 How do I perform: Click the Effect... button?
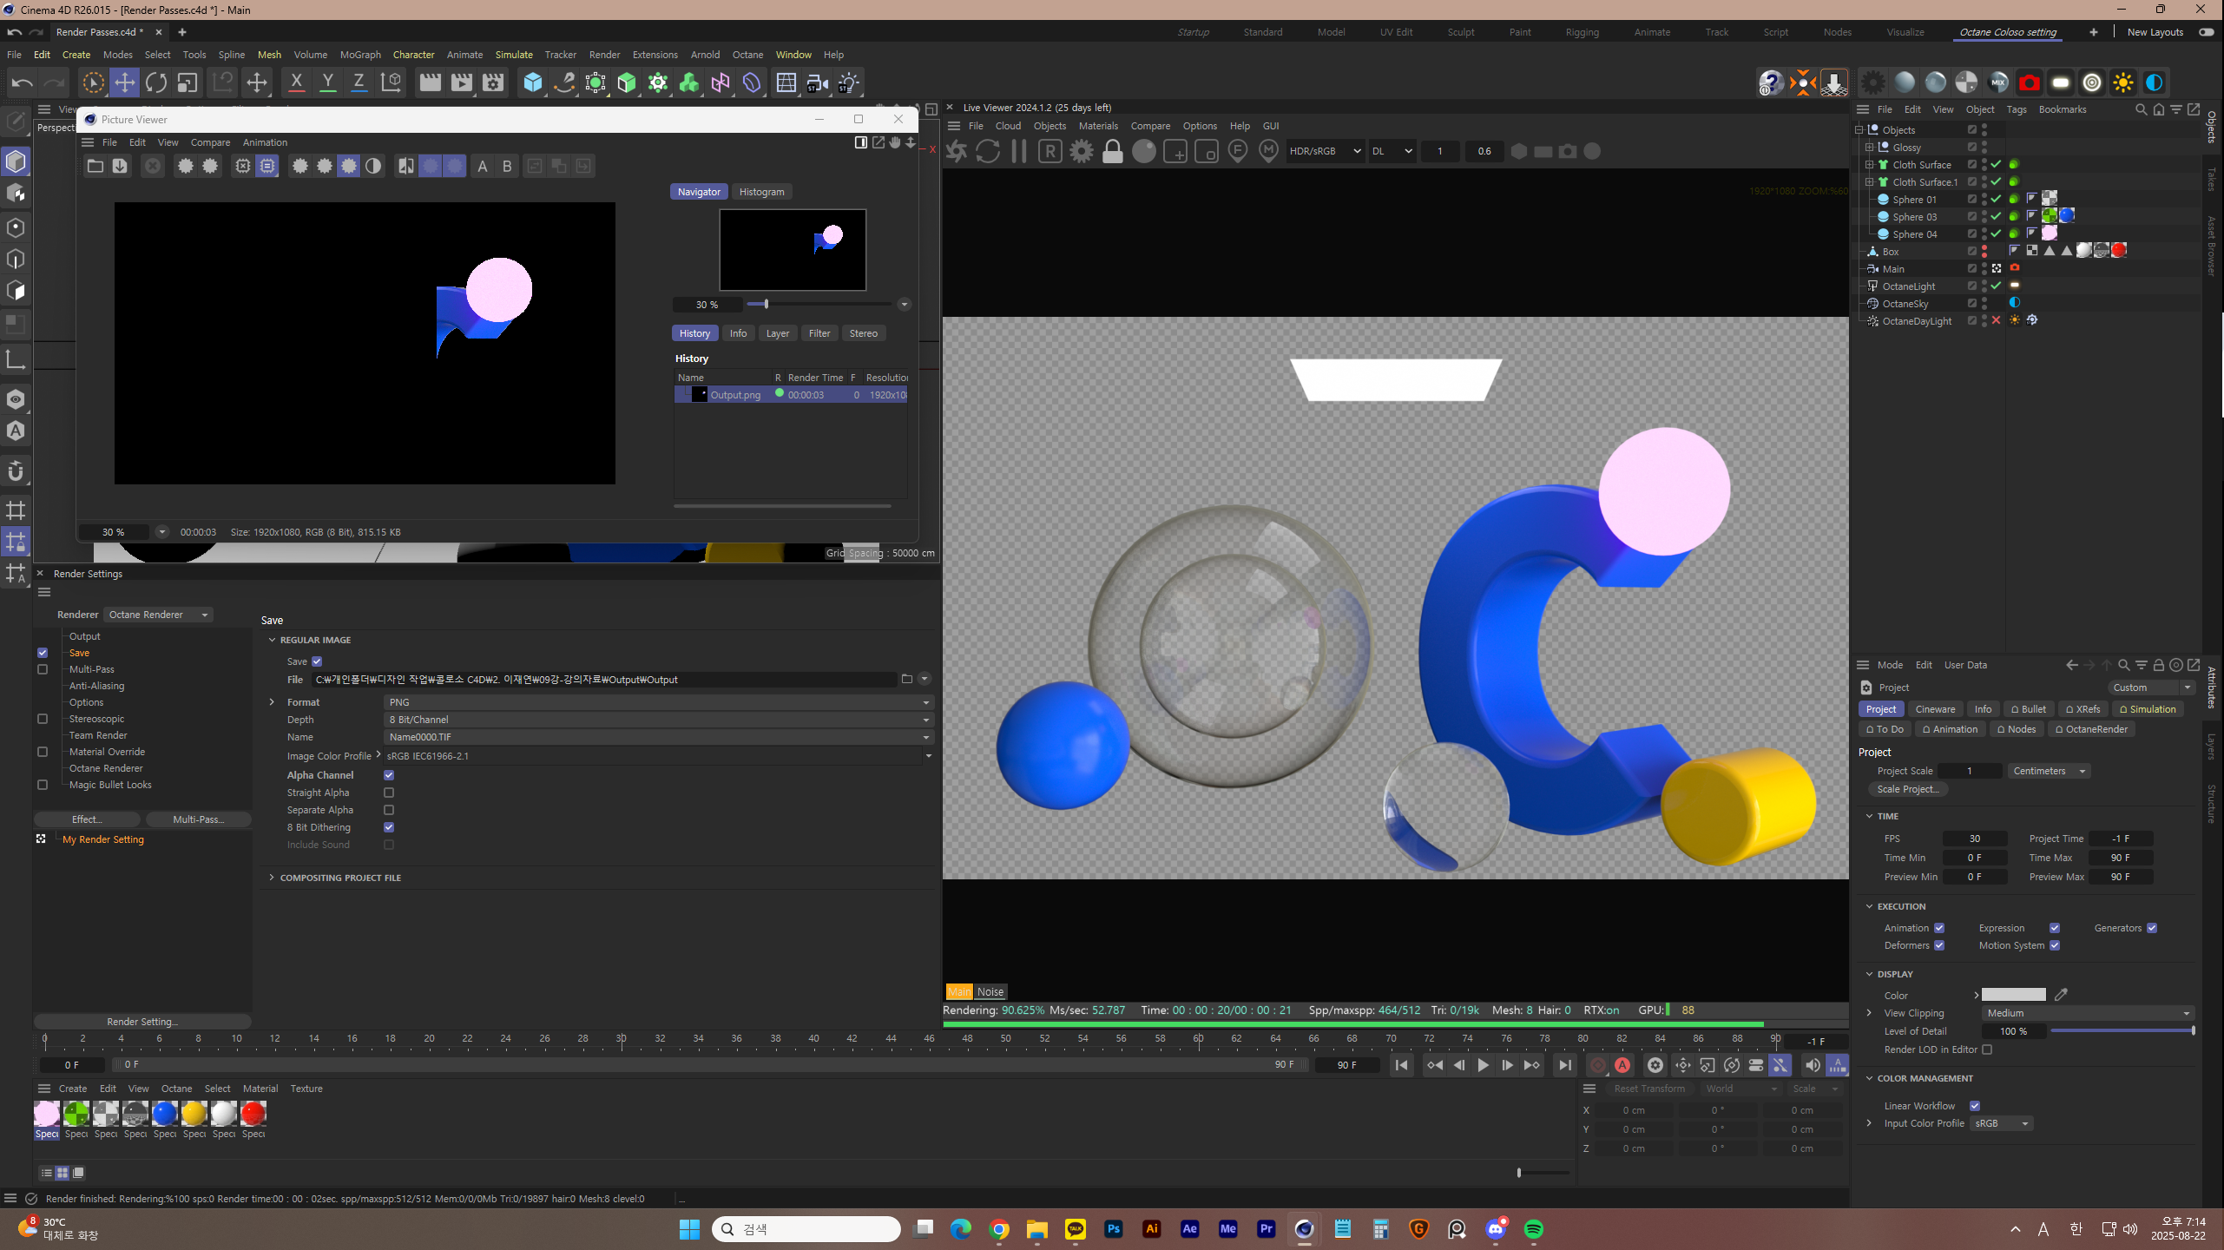(x=87, y=819)
